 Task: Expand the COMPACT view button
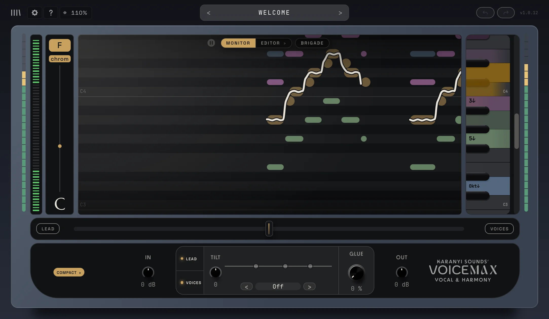[69, 272]
